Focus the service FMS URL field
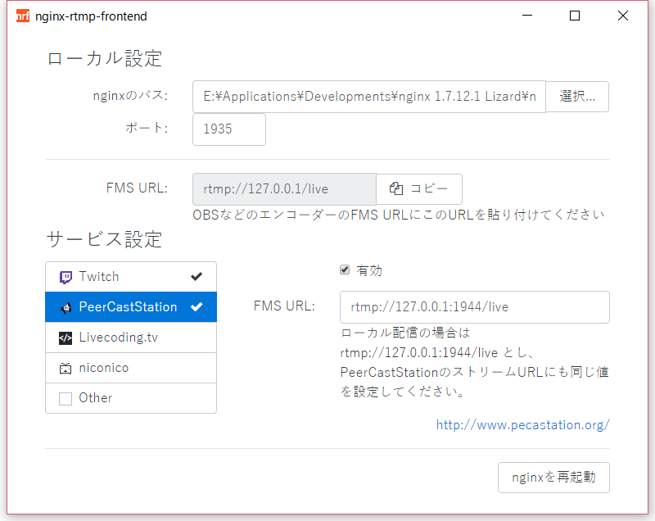This screenshot has height=521, width=655. (x=475, y=307)
